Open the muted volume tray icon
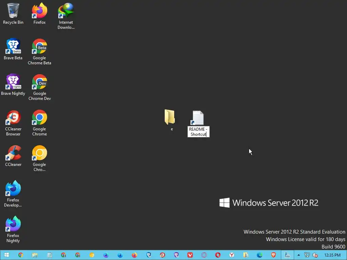347x260 pixels. pos(315,255)
